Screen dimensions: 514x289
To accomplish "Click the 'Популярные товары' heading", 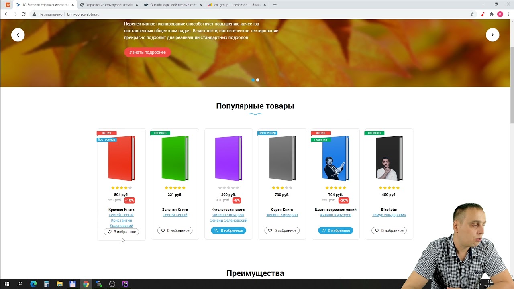I will click(255, 106).
